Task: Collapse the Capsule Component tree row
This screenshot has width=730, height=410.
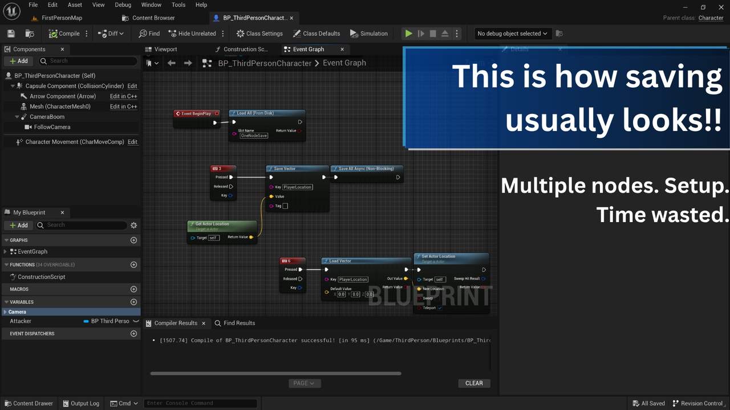Action: (x=13, y=86)
